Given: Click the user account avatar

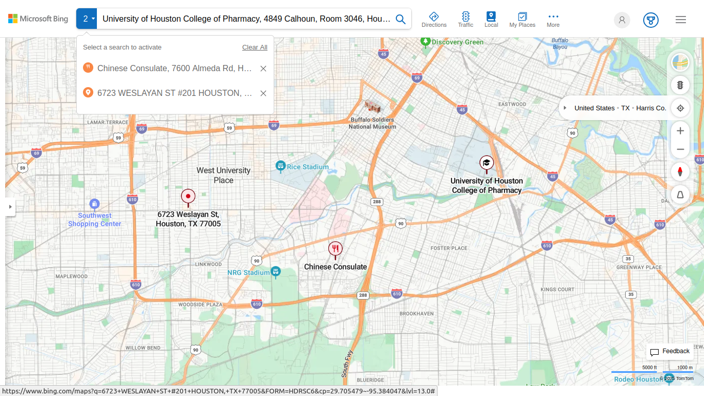Looking at the screenshot, I should coord(622,20).
